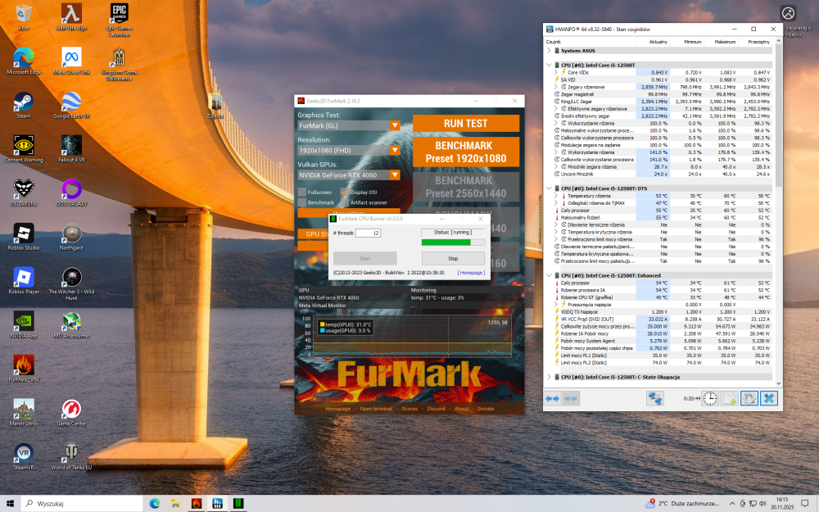Click the clock icon to reset timer
This screenshot has height=512, width=819.
pyautogui.click(x=708, y=398)
